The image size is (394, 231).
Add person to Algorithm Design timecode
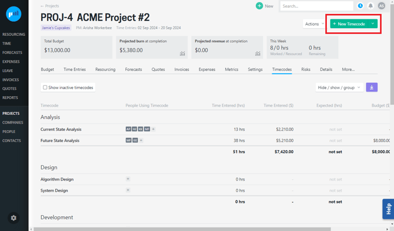tap(128, 179)
